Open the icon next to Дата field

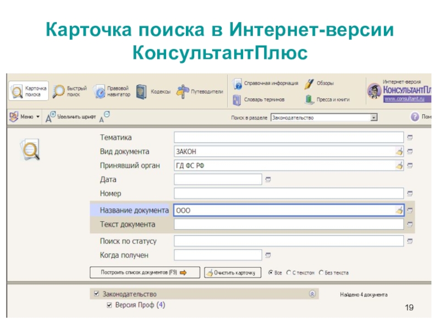(268, 179)
